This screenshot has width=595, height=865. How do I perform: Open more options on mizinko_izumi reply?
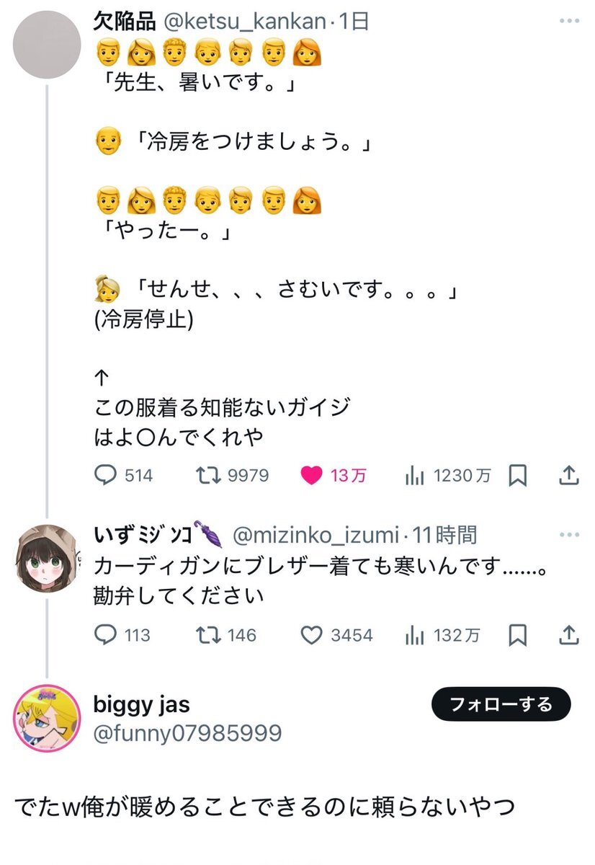click(569, 536)
